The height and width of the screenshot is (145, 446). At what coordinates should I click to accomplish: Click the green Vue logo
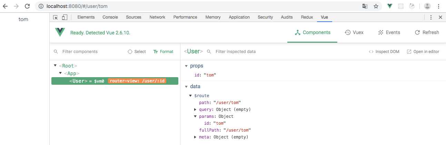point(60,33)
